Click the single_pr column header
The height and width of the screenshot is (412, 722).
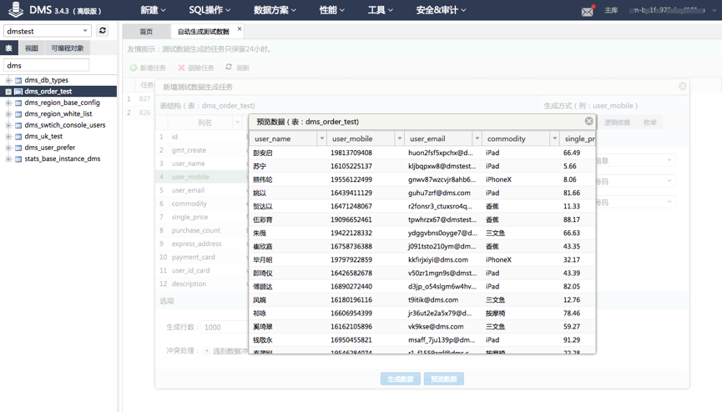(578, 138)
